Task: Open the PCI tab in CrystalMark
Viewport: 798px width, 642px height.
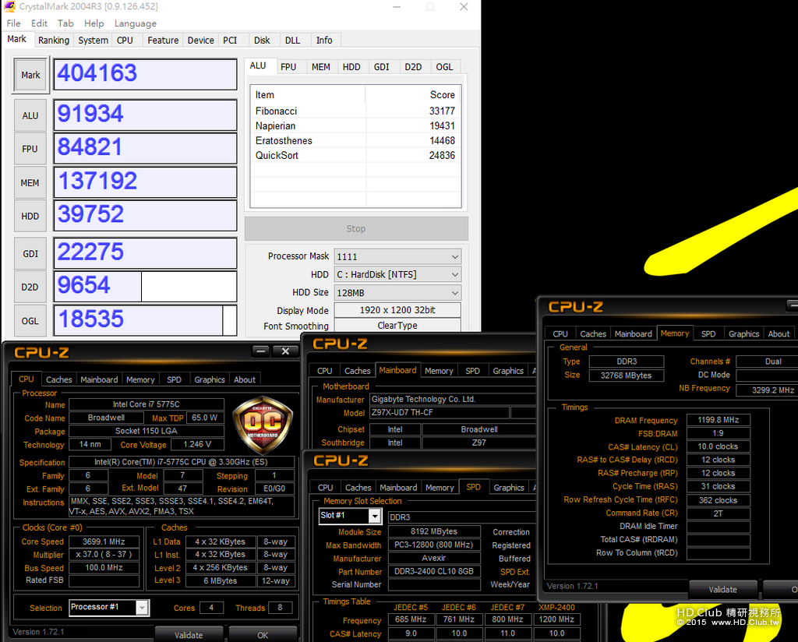Action: coord(230,41)
